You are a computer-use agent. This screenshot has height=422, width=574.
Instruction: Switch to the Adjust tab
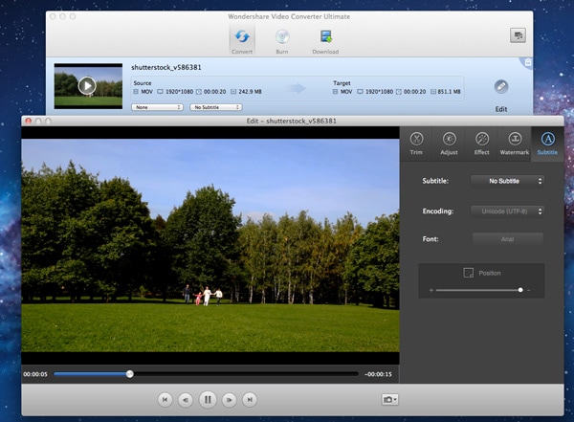(449, 144)
